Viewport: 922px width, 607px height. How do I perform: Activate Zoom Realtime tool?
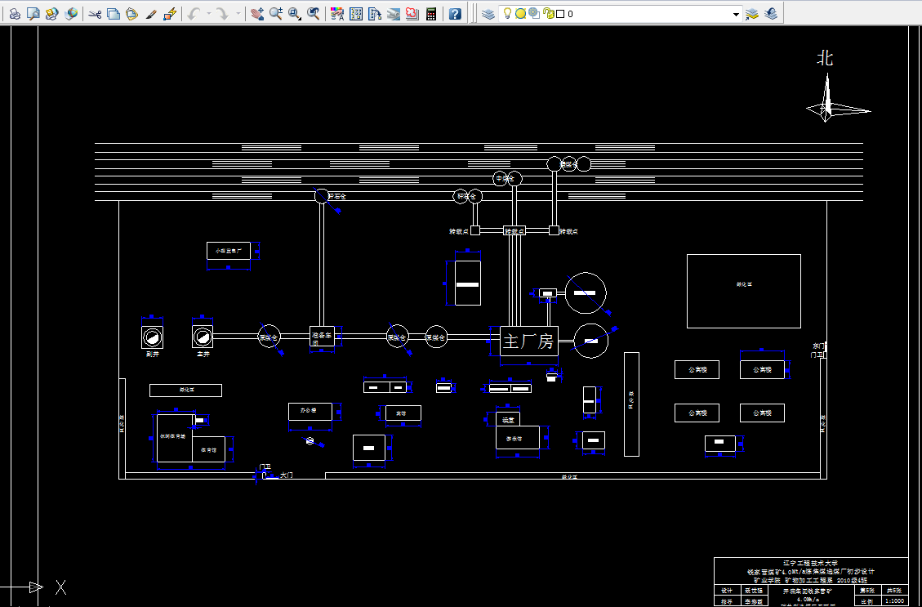pyautogui.click(x=276, y=14)
